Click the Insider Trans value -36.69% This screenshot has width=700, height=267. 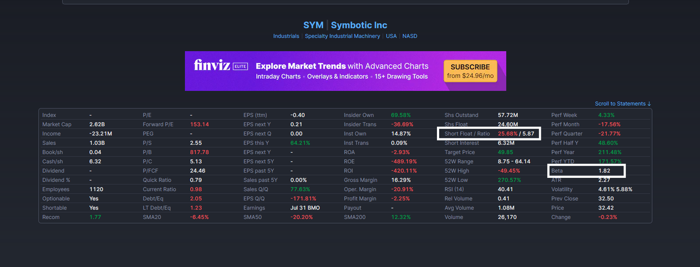402,124
